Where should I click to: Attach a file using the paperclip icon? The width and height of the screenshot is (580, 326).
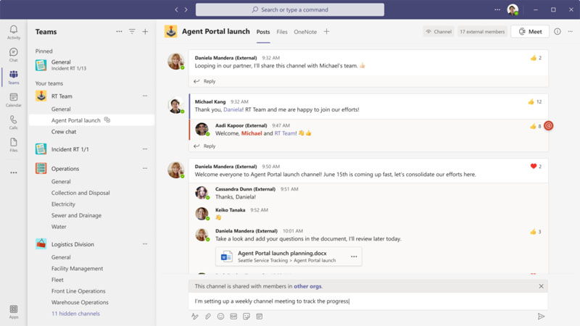[x=207, y=317]
